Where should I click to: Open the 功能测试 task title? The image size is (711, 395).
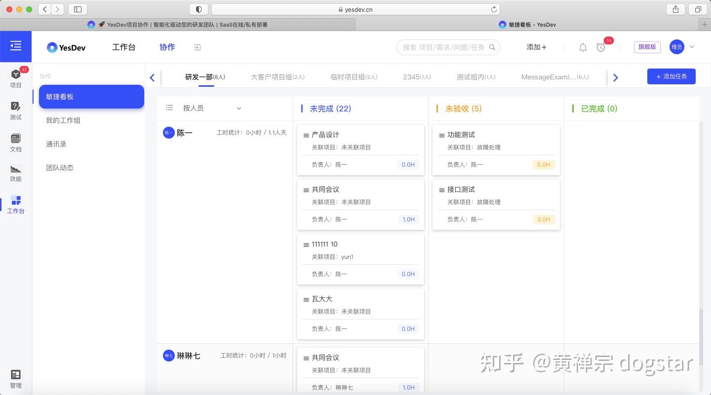pyautogui.click(x=461, y=135)
